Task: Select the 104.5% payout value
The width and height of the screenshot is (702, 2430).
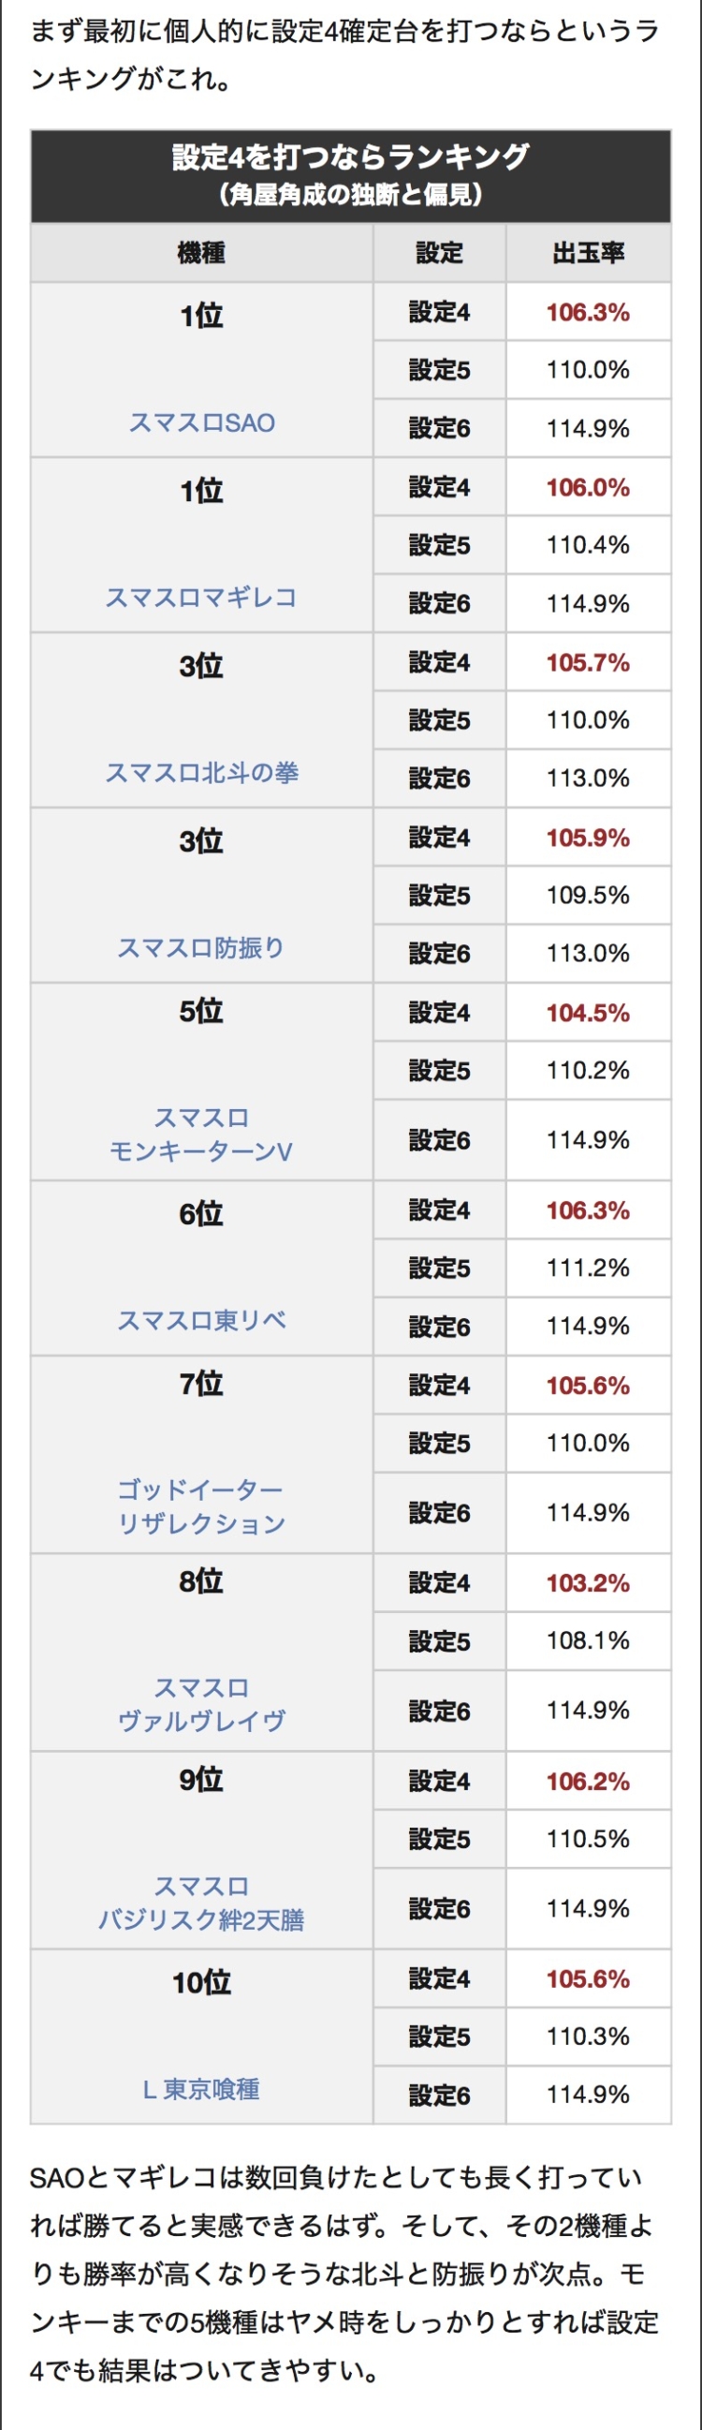Action: pyautogui.click(x=588, y=1012)
